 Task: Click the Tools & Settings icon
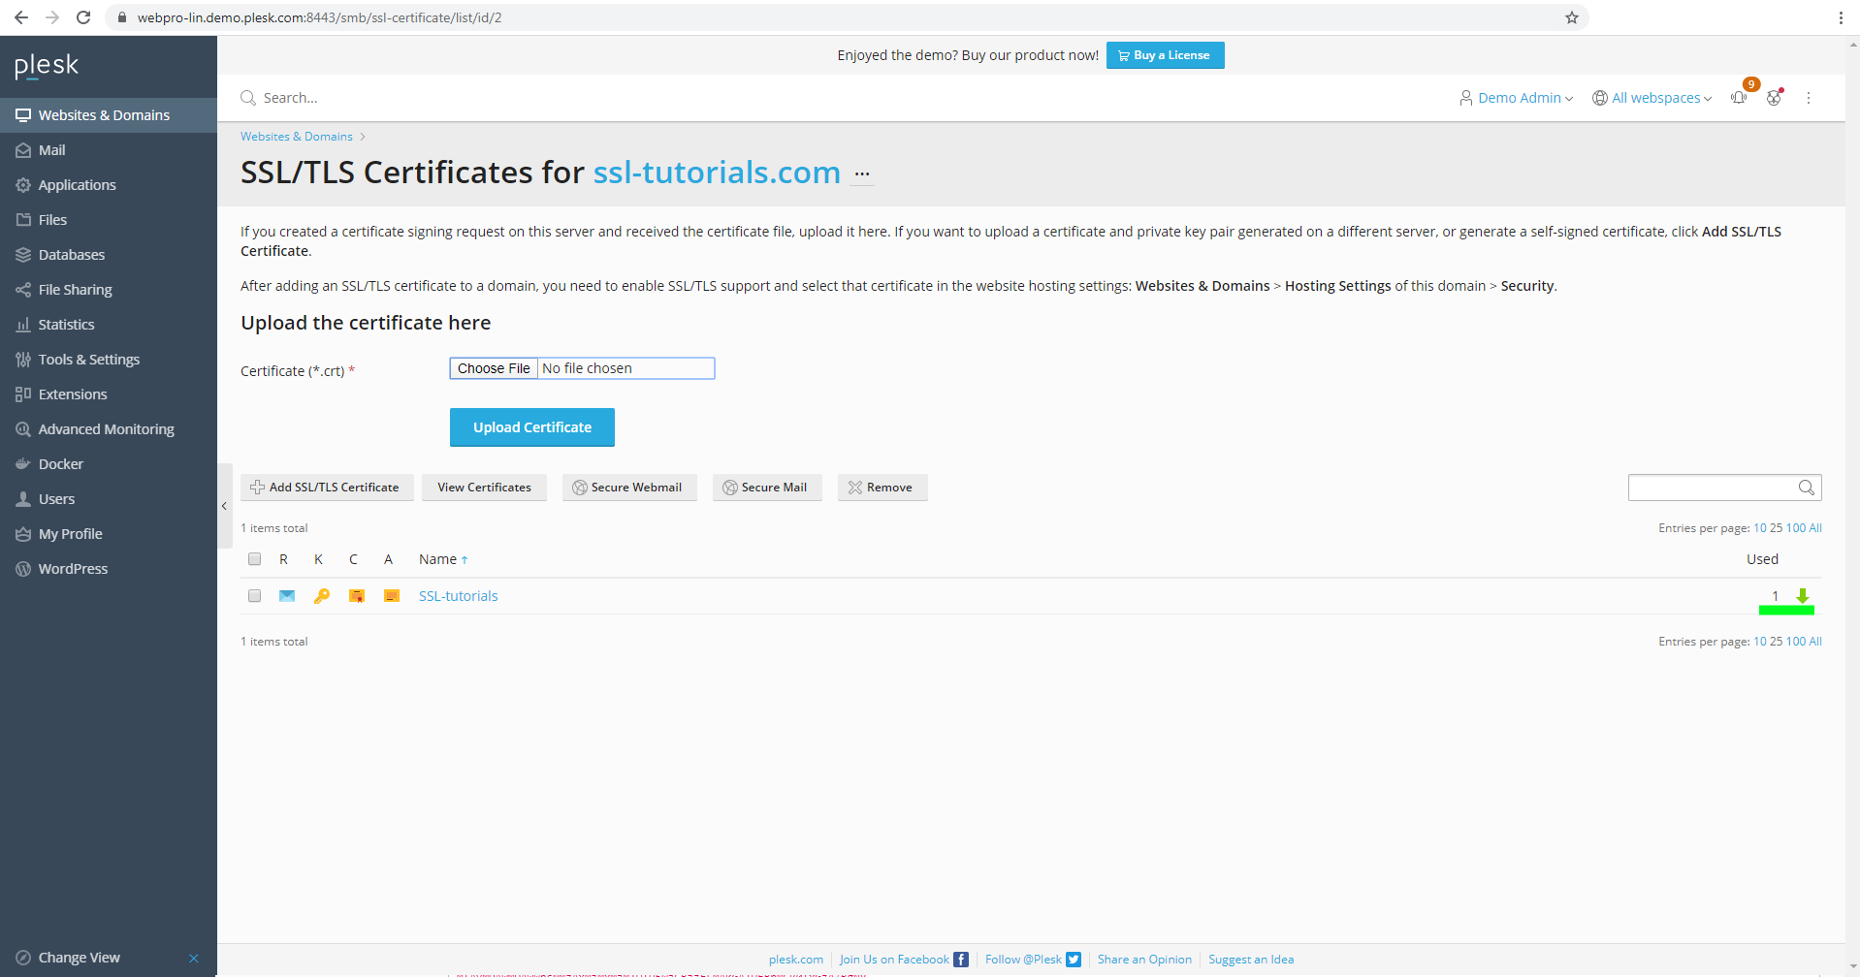coord(23,360)
